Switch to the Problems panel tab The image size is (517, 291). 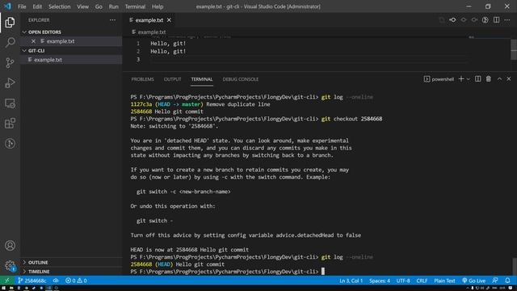point(142,79)
